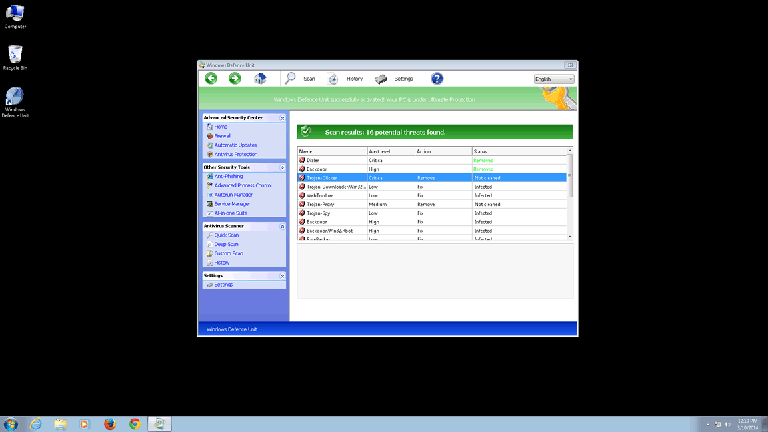768x432 pixels.
Task: Collapse the Antivirus Scanner section
Action: click(282, 227)
